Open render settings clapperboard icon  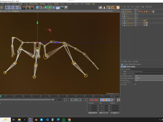tap(33, 7)
